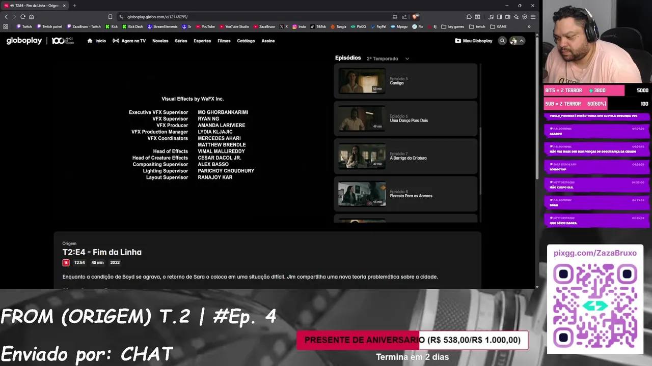The image size is (652, 366).
Task: Bookmark this page using the bookmark icon
Action: 110,17
